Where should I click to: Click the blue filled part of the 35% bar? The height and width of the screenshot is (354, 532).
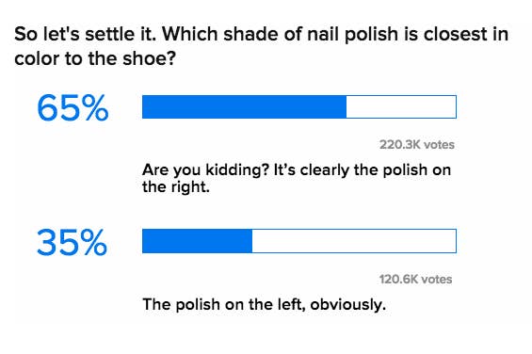point(198,241)
